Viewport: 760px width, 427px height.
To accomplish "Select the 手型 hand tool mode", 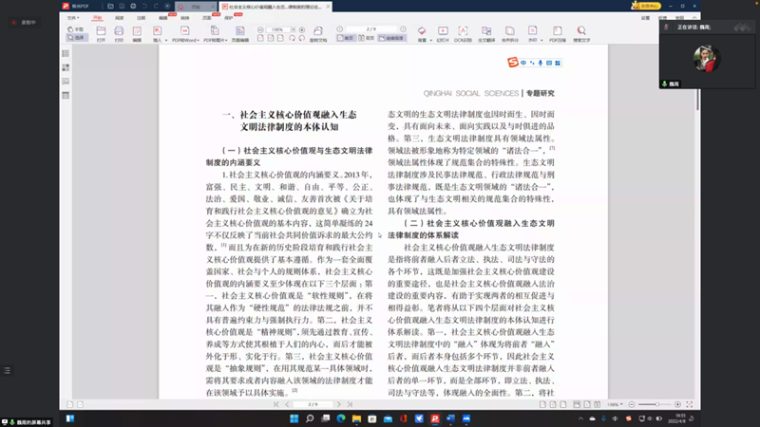I will coord(78,29).
